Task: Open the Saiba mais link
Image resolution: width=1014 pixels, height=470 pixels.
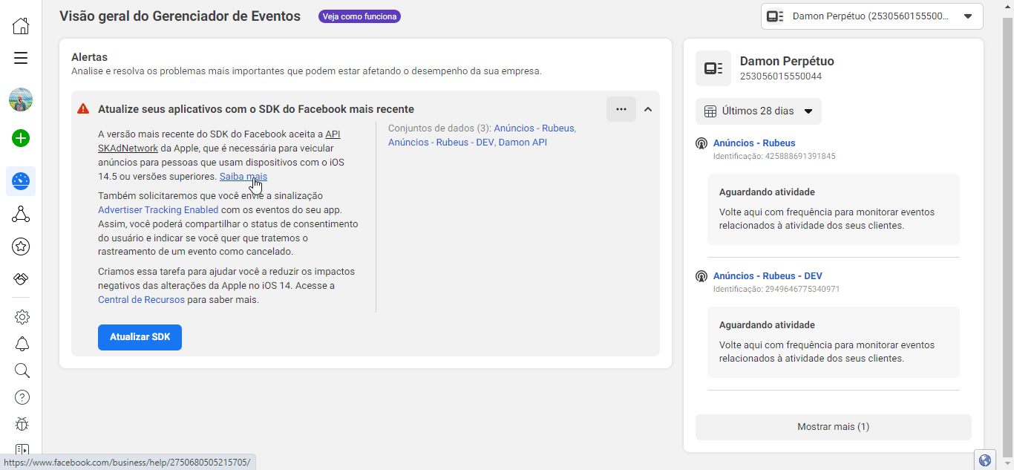Action: (243, 177)
